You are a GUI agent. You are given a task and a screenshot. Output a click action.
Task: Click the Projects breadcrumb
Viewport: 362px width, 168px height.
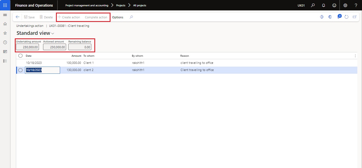121,5
